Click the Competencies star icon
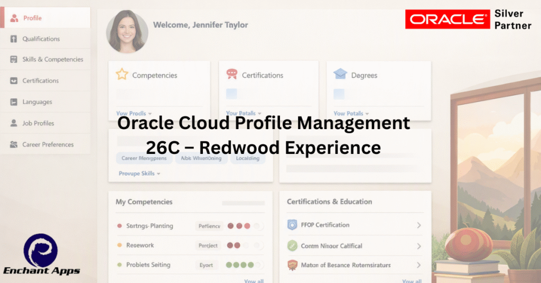 122,74
